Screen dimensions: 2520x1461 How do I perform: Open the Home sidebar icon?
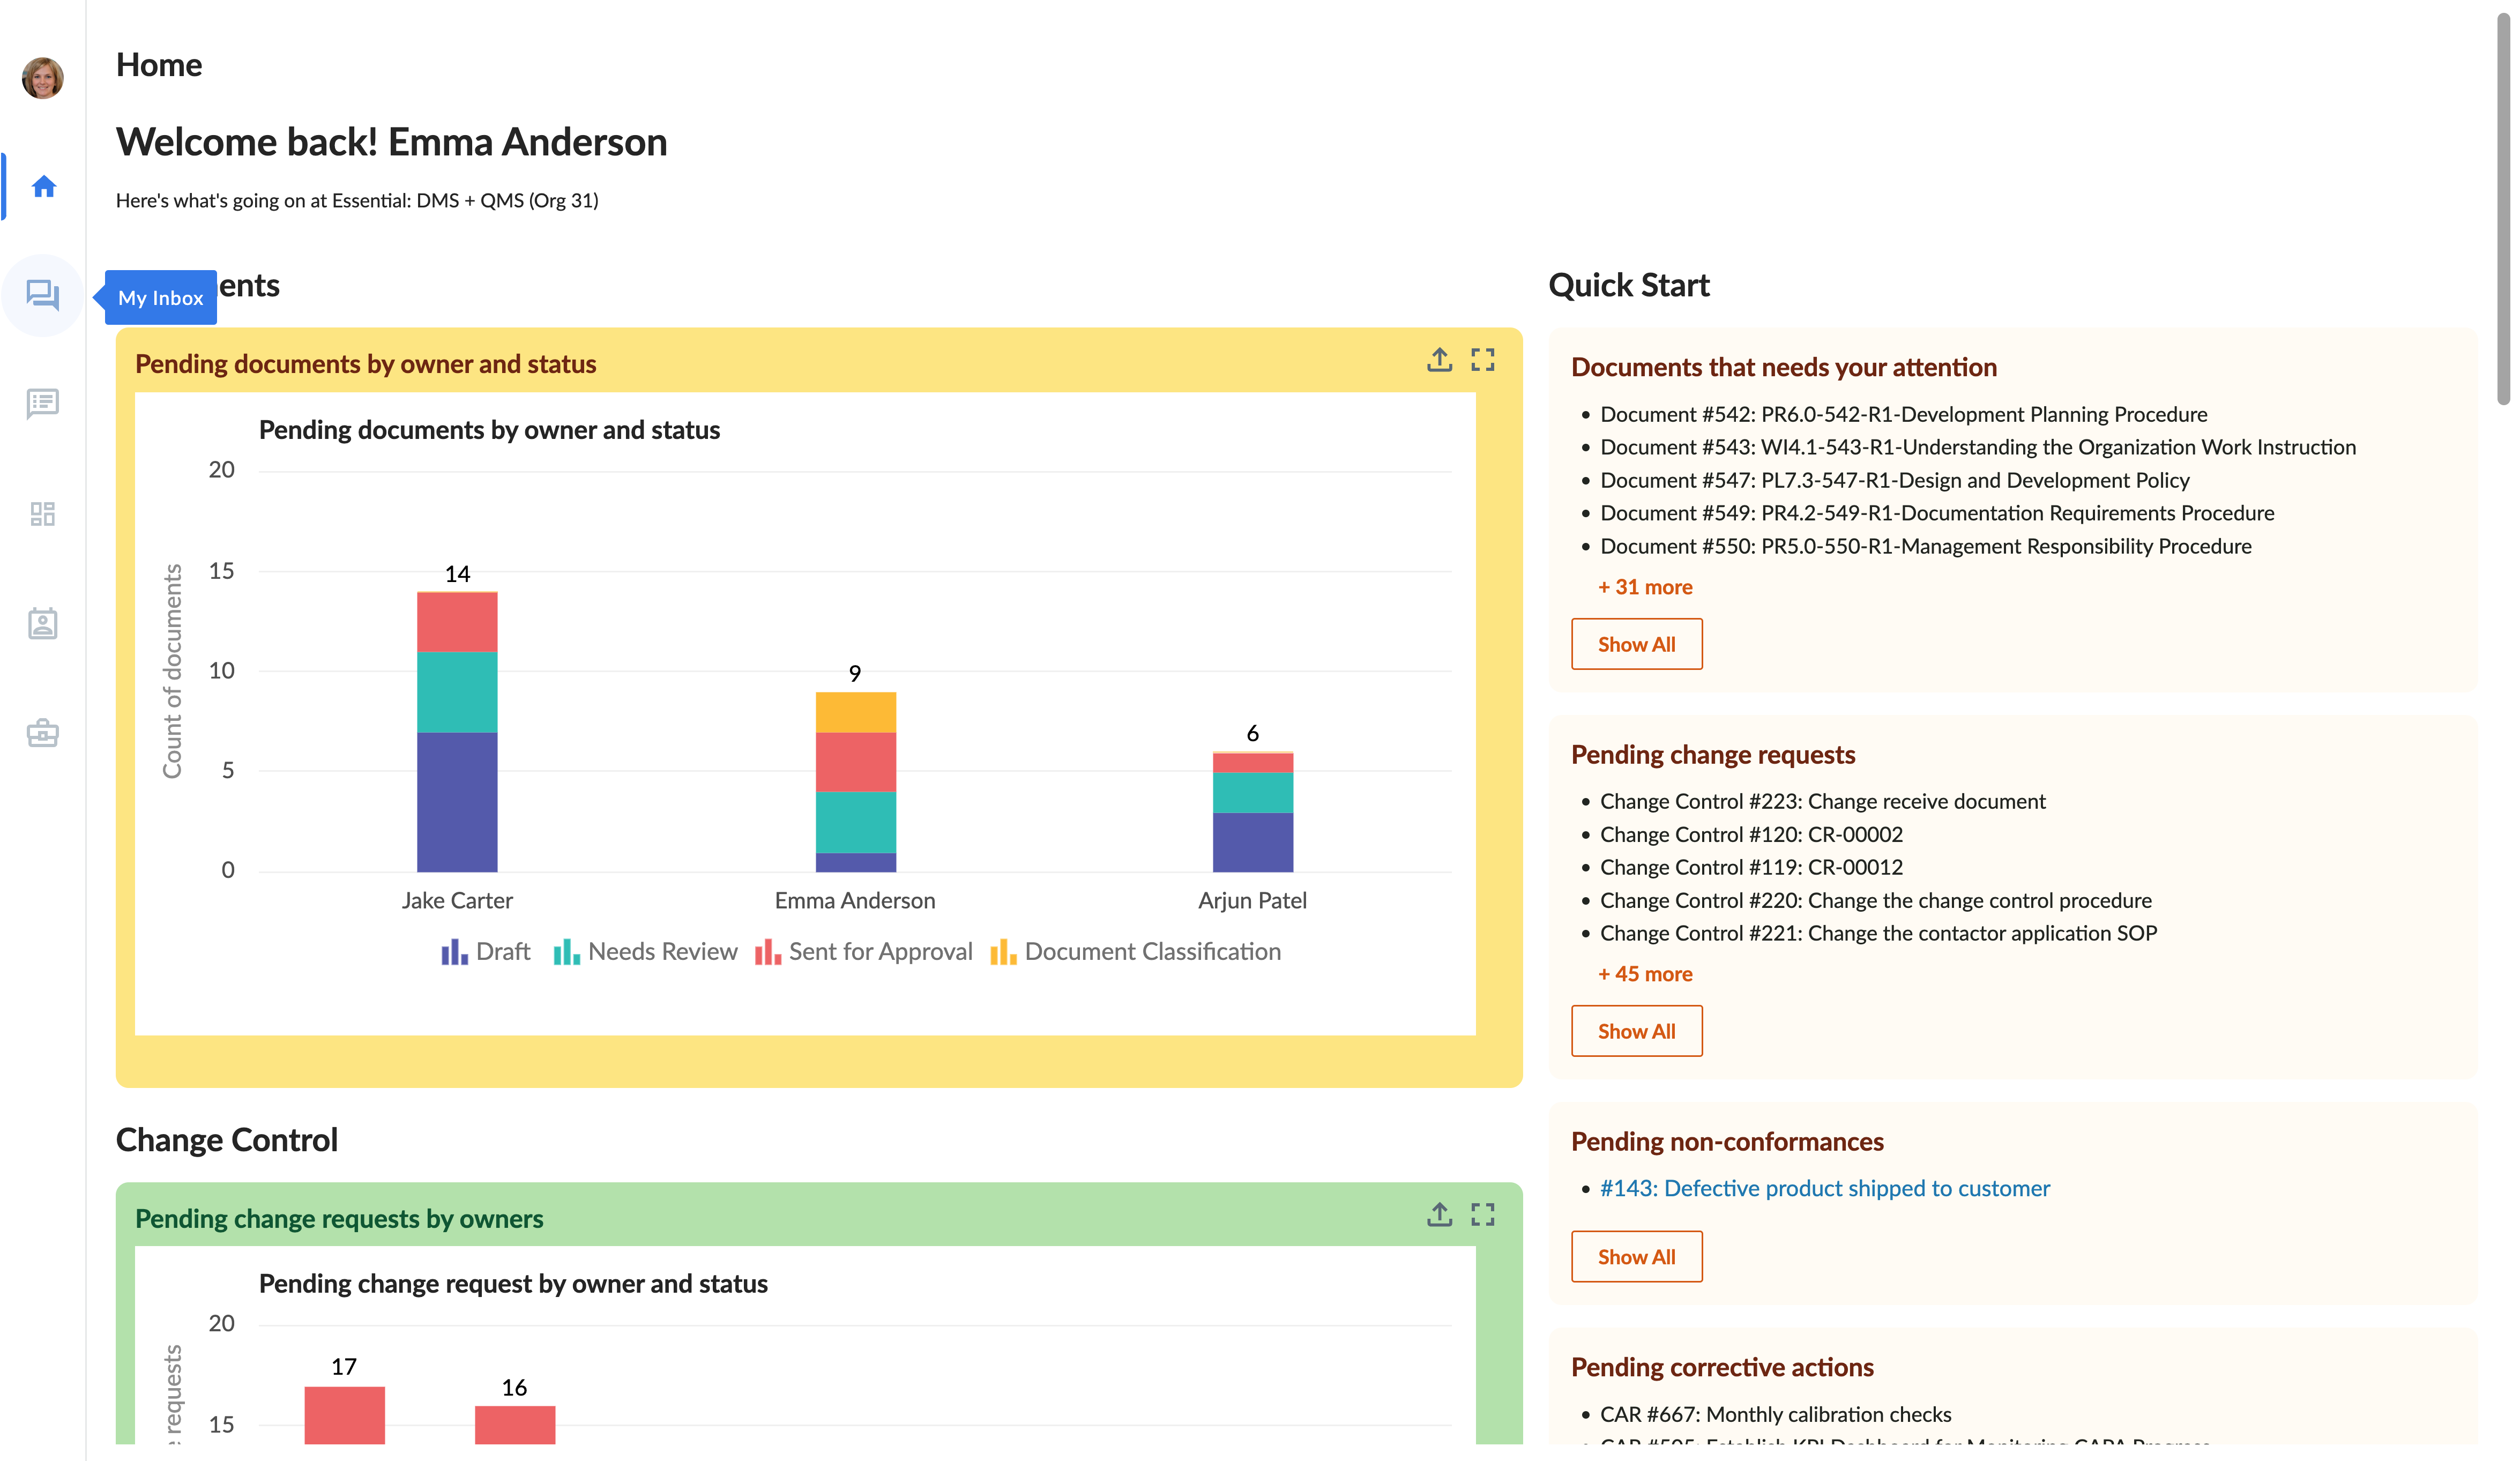click(43, 186)
